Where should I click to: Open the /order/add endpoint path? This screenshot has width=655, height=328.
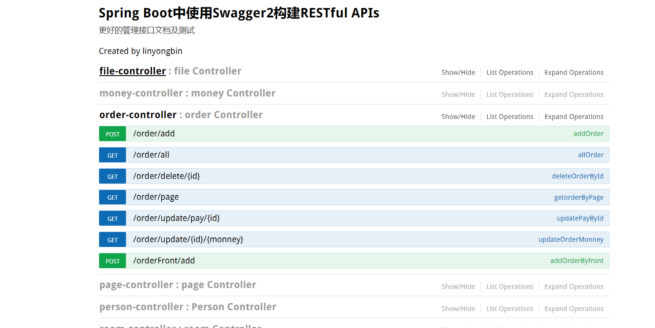click(x=154, y=134)
